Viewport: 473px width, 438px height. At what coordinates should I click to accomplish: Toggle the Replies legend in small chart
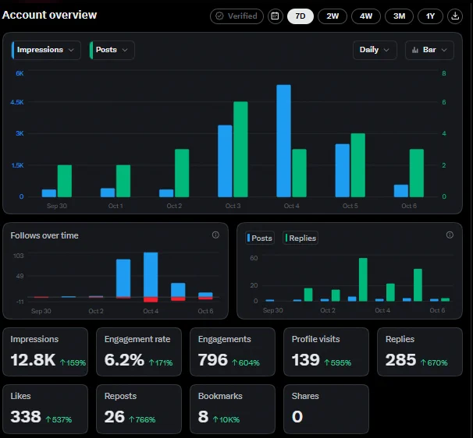coord(301,238)
